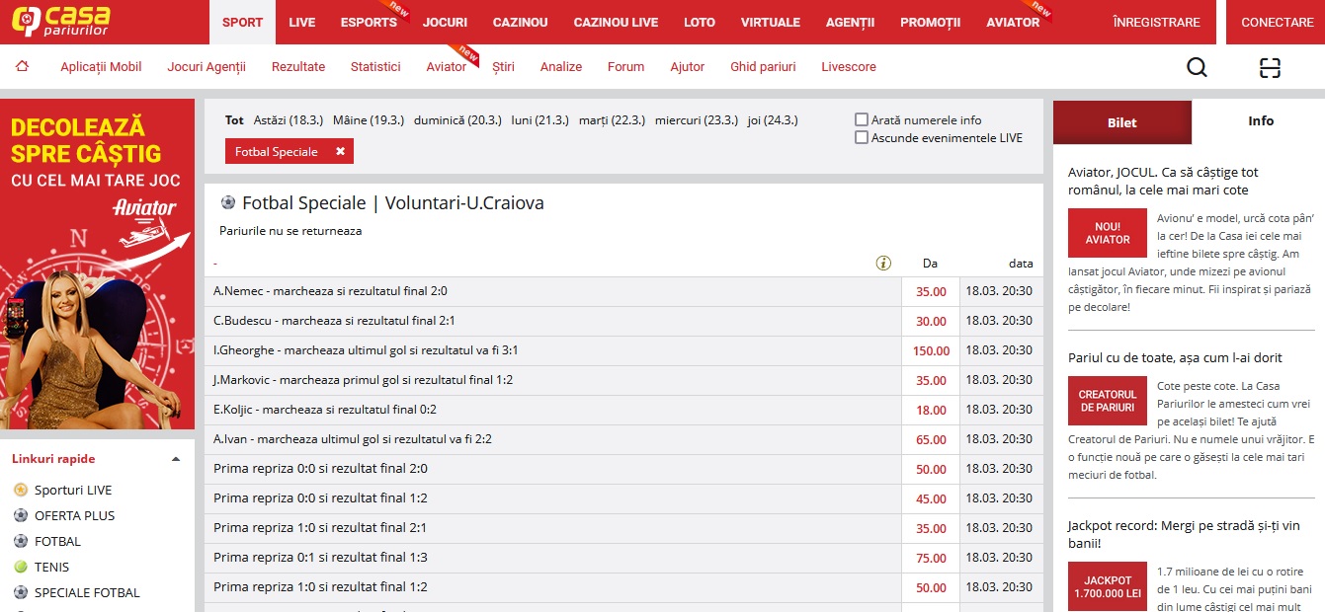
Task: Open the LOTO main tab
Action: click(700, 22)
